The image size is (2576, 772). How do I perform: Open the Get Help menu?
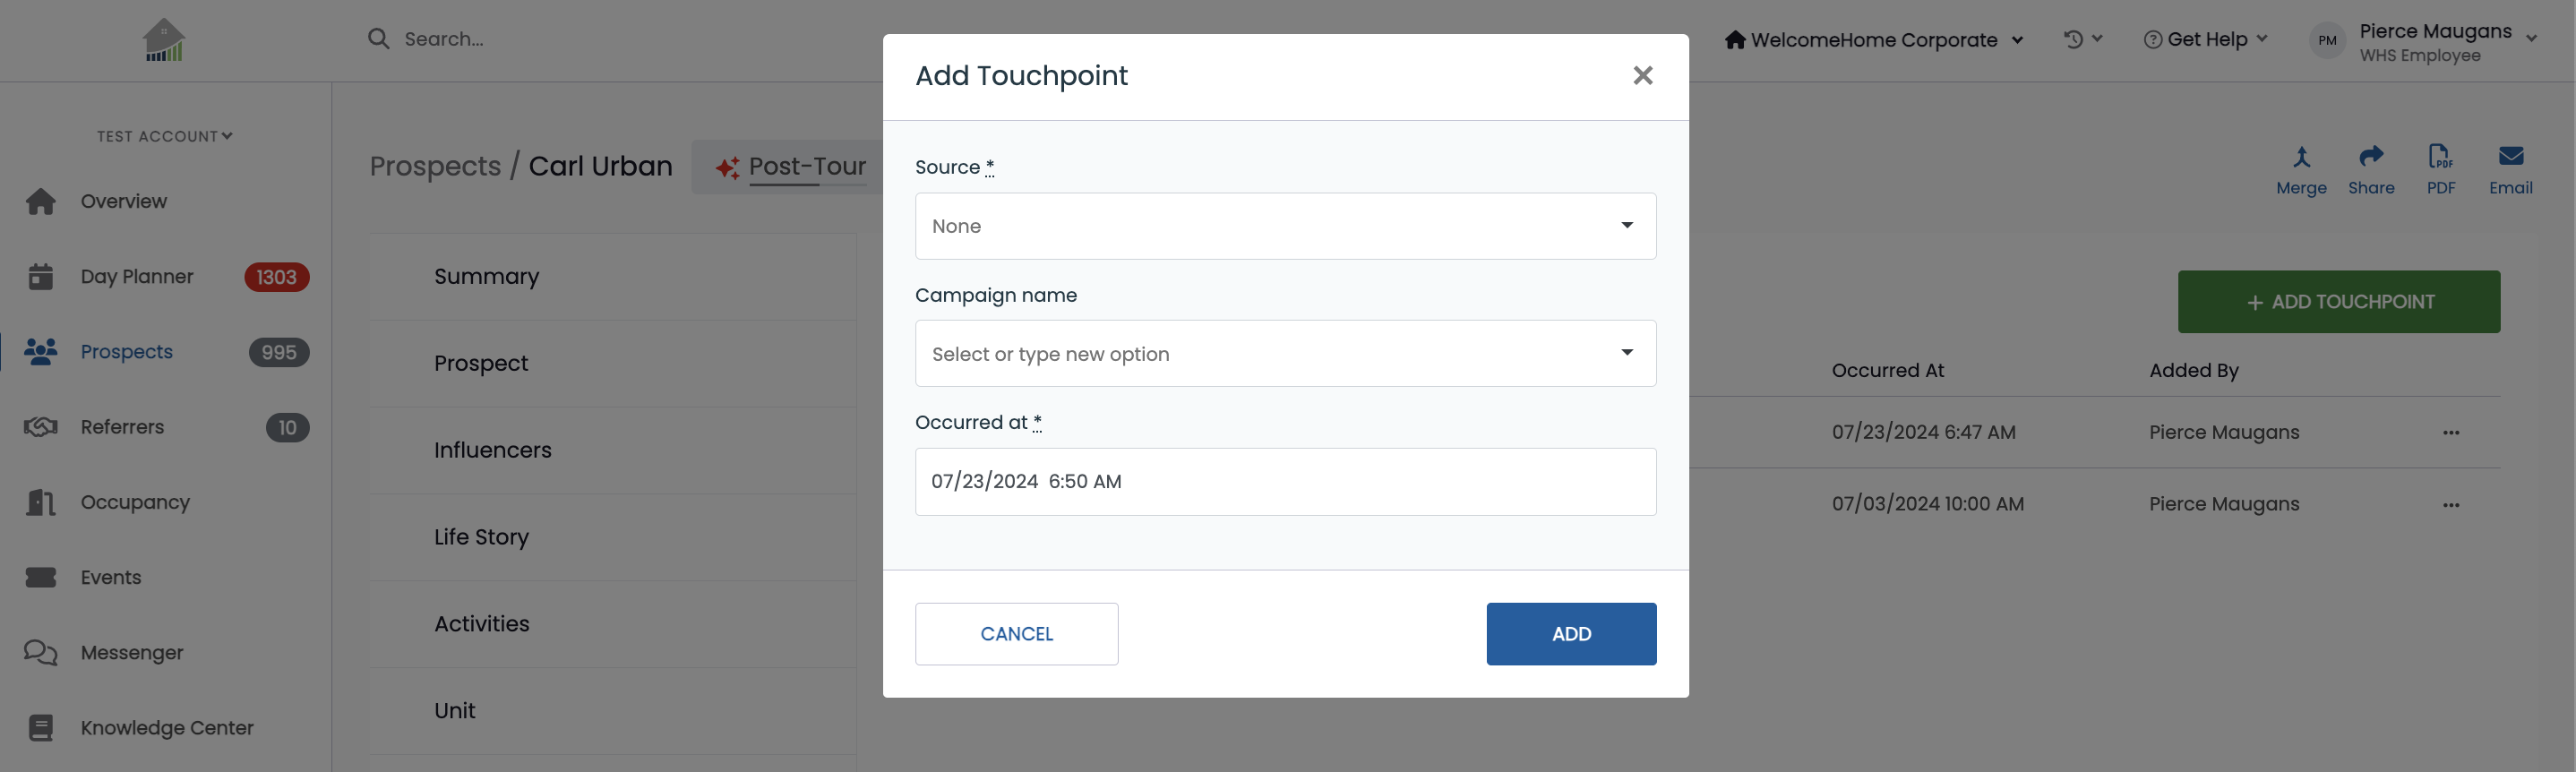pyautogui.click(x=2206, y=39)
